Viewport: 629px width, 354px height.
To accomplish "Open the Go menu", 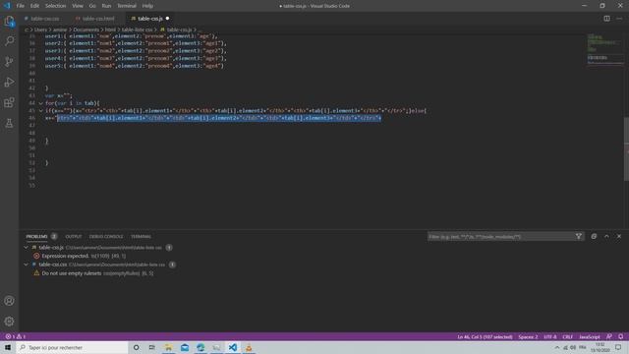I will point(92,6).
